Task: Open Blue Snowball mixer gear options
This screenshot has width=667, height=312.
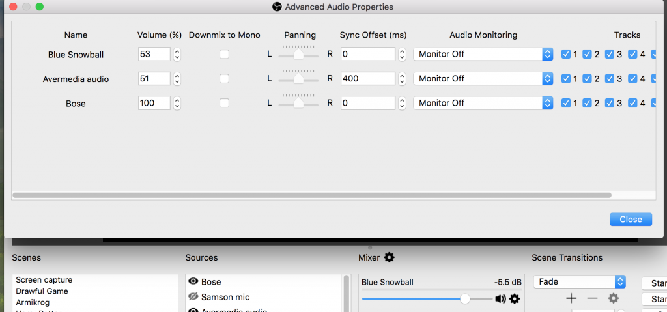Action: (515, 299)
